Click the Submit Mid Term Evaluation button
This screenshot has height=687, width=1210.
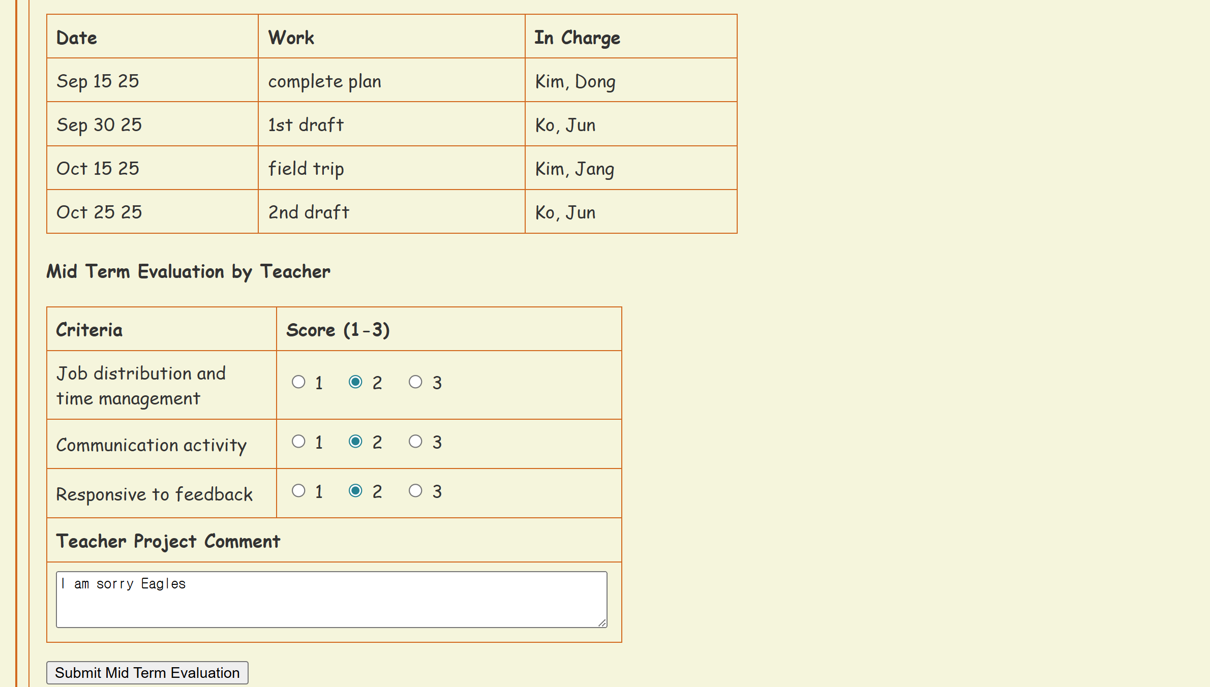click(147, 673)
